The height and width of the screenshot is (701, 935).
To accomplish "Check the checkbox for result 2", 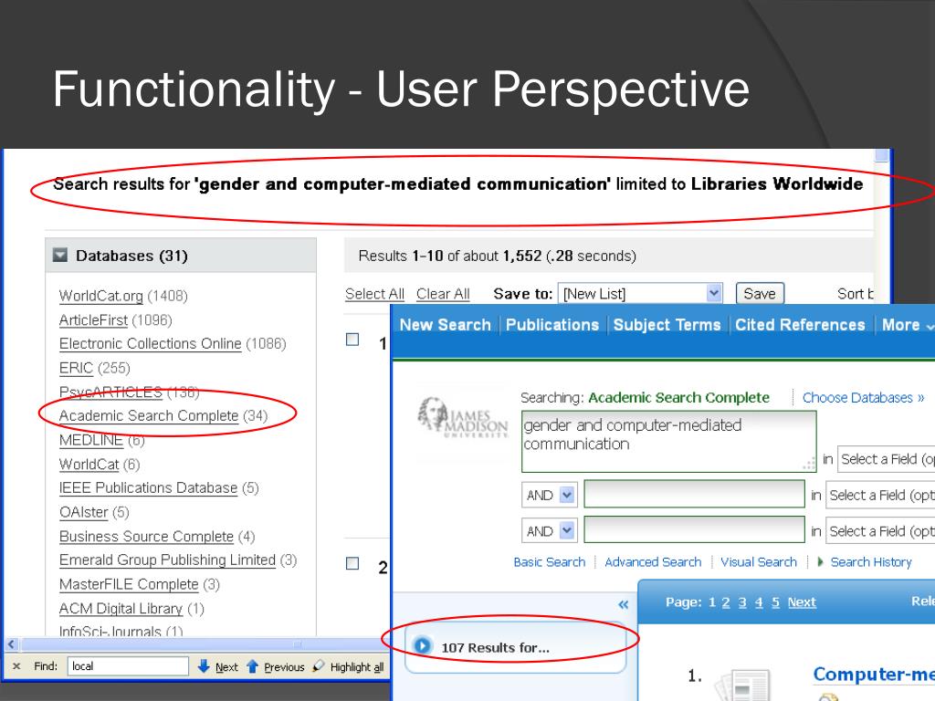I will click(352, 563).
